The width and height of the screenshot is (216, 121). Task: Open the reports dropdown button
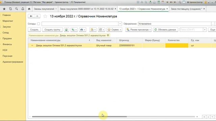pos(93,30)
